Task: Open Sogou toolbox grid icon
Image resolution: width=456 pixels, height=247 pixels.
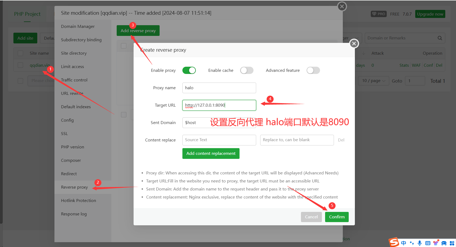Action: click(452, 243)
